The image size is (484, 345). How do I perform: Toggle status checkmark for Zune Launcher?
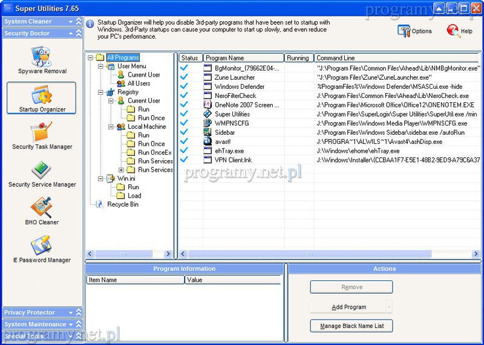click(185, 77)
